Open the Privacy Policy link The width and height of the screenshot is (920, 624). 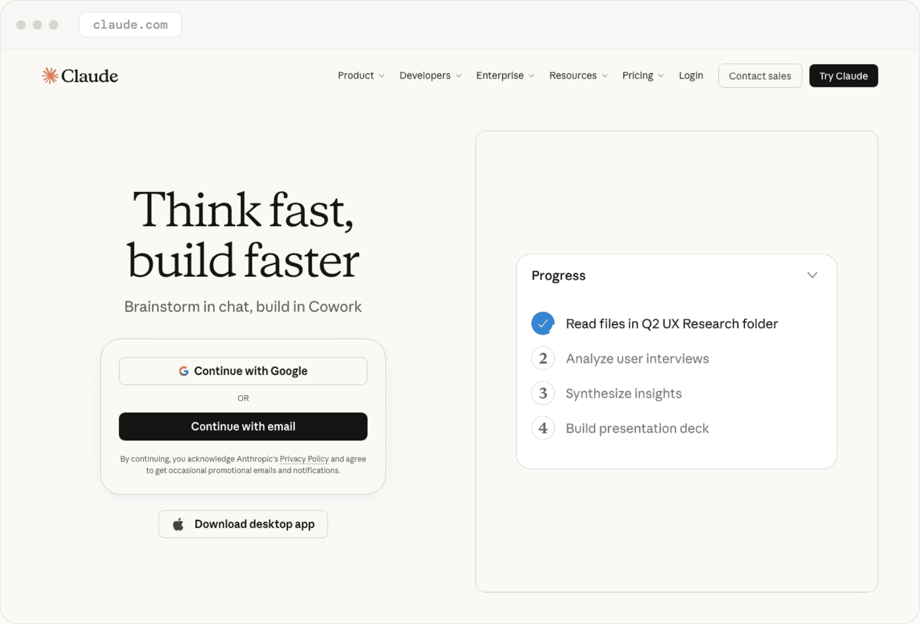coord(304,459)
